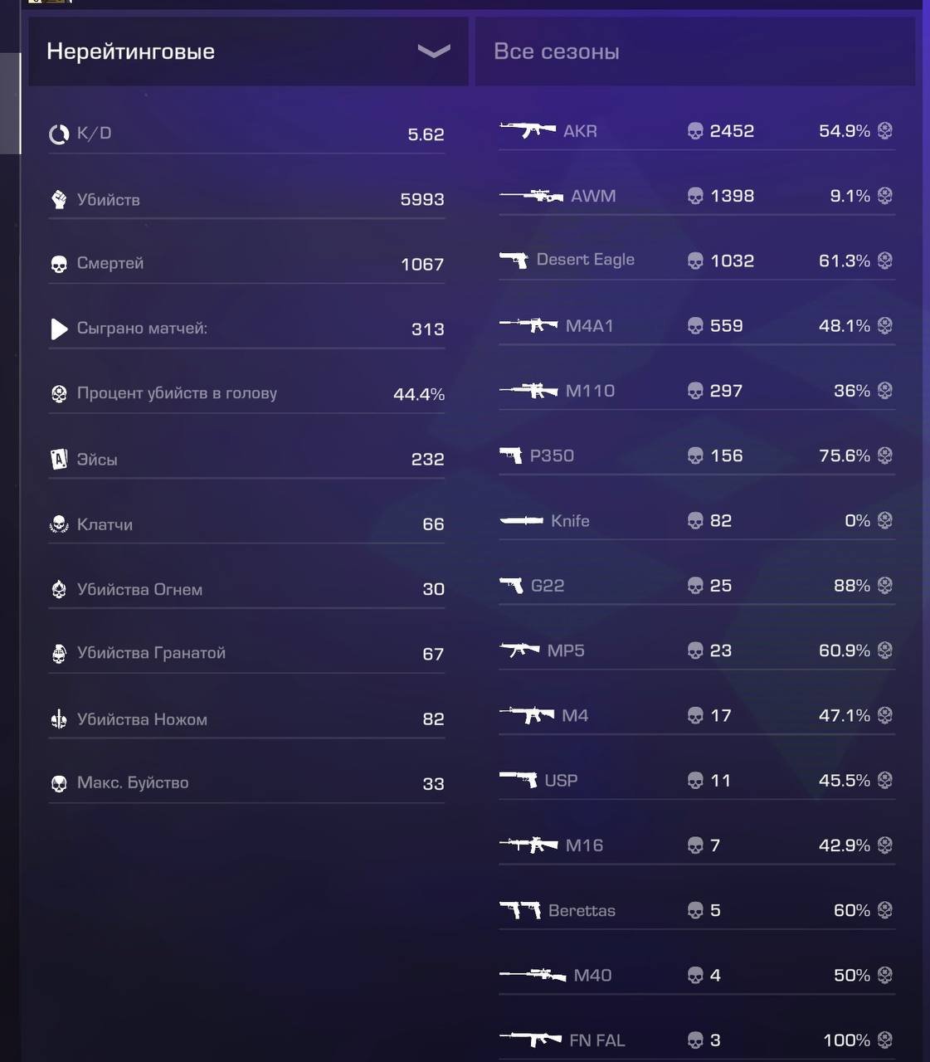The height and width of the screenshot is (1062, 930).
Task: Expand the Все сезоны season selector
Action: click(x=695, y=51)
